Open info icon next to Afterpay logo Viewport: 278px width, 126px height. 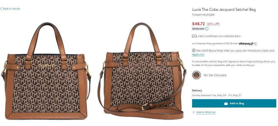255,43
